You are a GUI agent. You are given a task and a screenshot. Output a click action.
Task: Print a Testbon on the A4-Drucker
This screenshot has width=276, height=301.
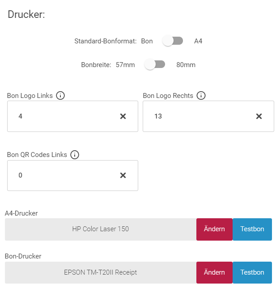click(252, 229)
